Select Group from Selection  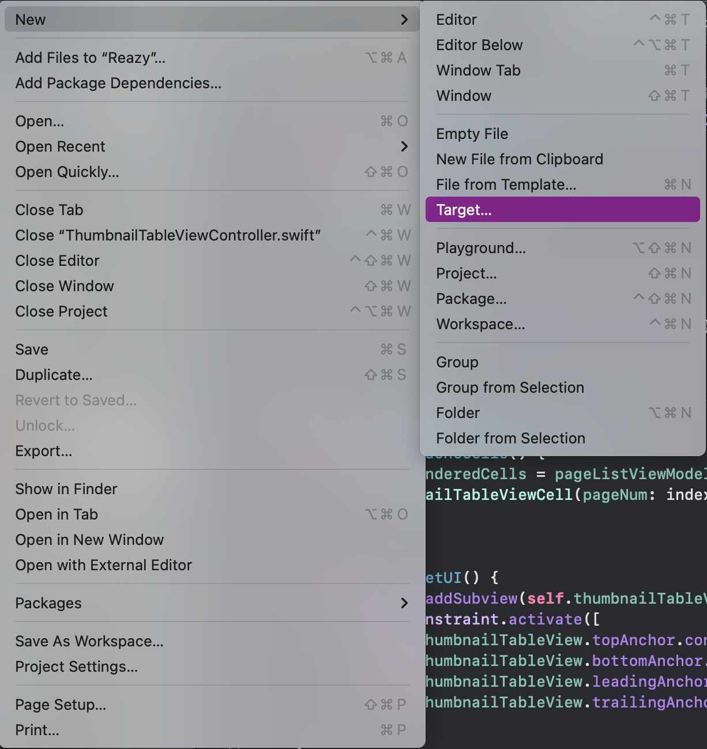point(510,387)
